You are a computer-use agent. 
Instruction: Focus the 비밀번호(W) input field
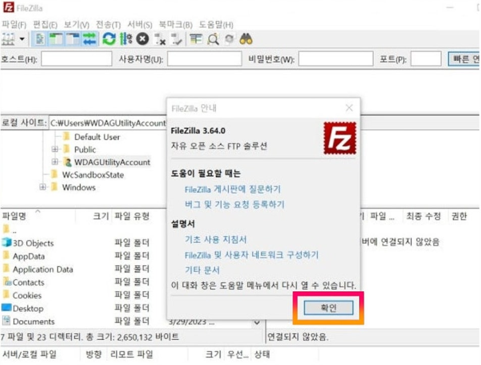point(336,59)
